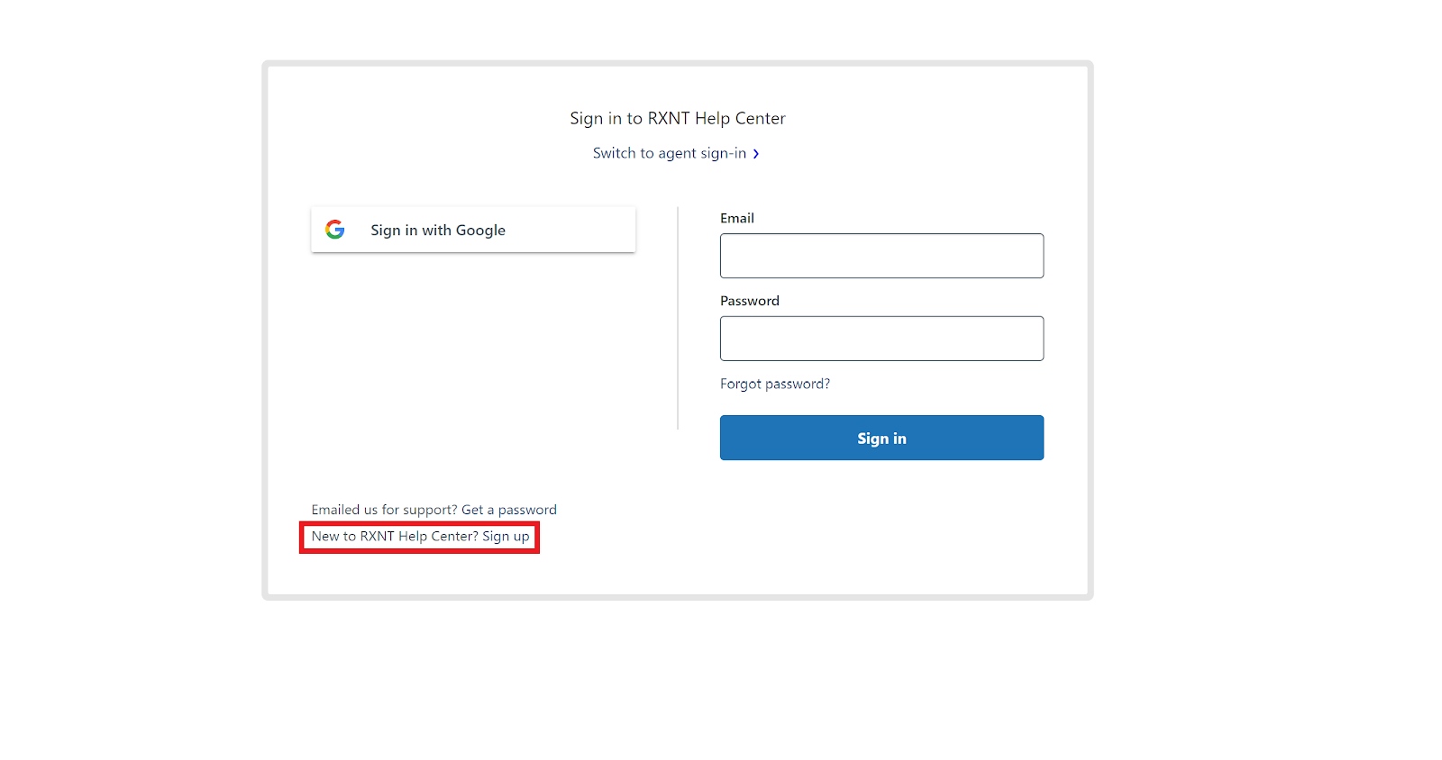Screen dimensions: 1442x760
Task: Click the Email field label
Action: 737,218
